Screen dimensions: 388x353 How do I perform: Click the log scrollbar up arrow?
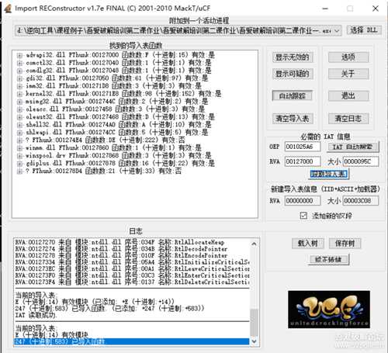tap(254, 244)
